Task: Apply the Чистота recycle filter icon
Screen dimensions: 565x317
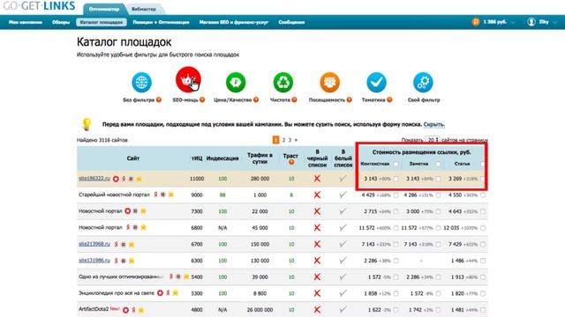Action: tap(283, 82)
